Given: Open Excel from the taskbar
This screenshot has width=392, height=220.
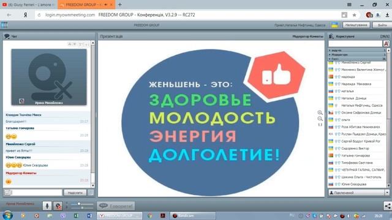Looking at the screenshot, I should [x=76, y=216].
